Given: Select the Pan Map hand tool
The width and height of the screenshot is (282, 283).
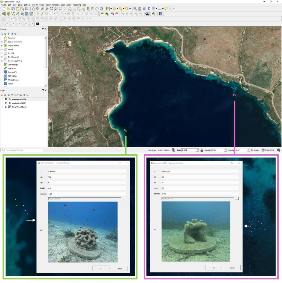Looking at the screenshot, I should point(33,9).
